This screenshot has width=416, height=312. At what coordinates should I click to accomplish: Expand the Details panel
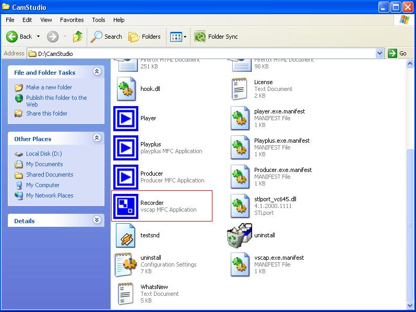coord(97,220)
